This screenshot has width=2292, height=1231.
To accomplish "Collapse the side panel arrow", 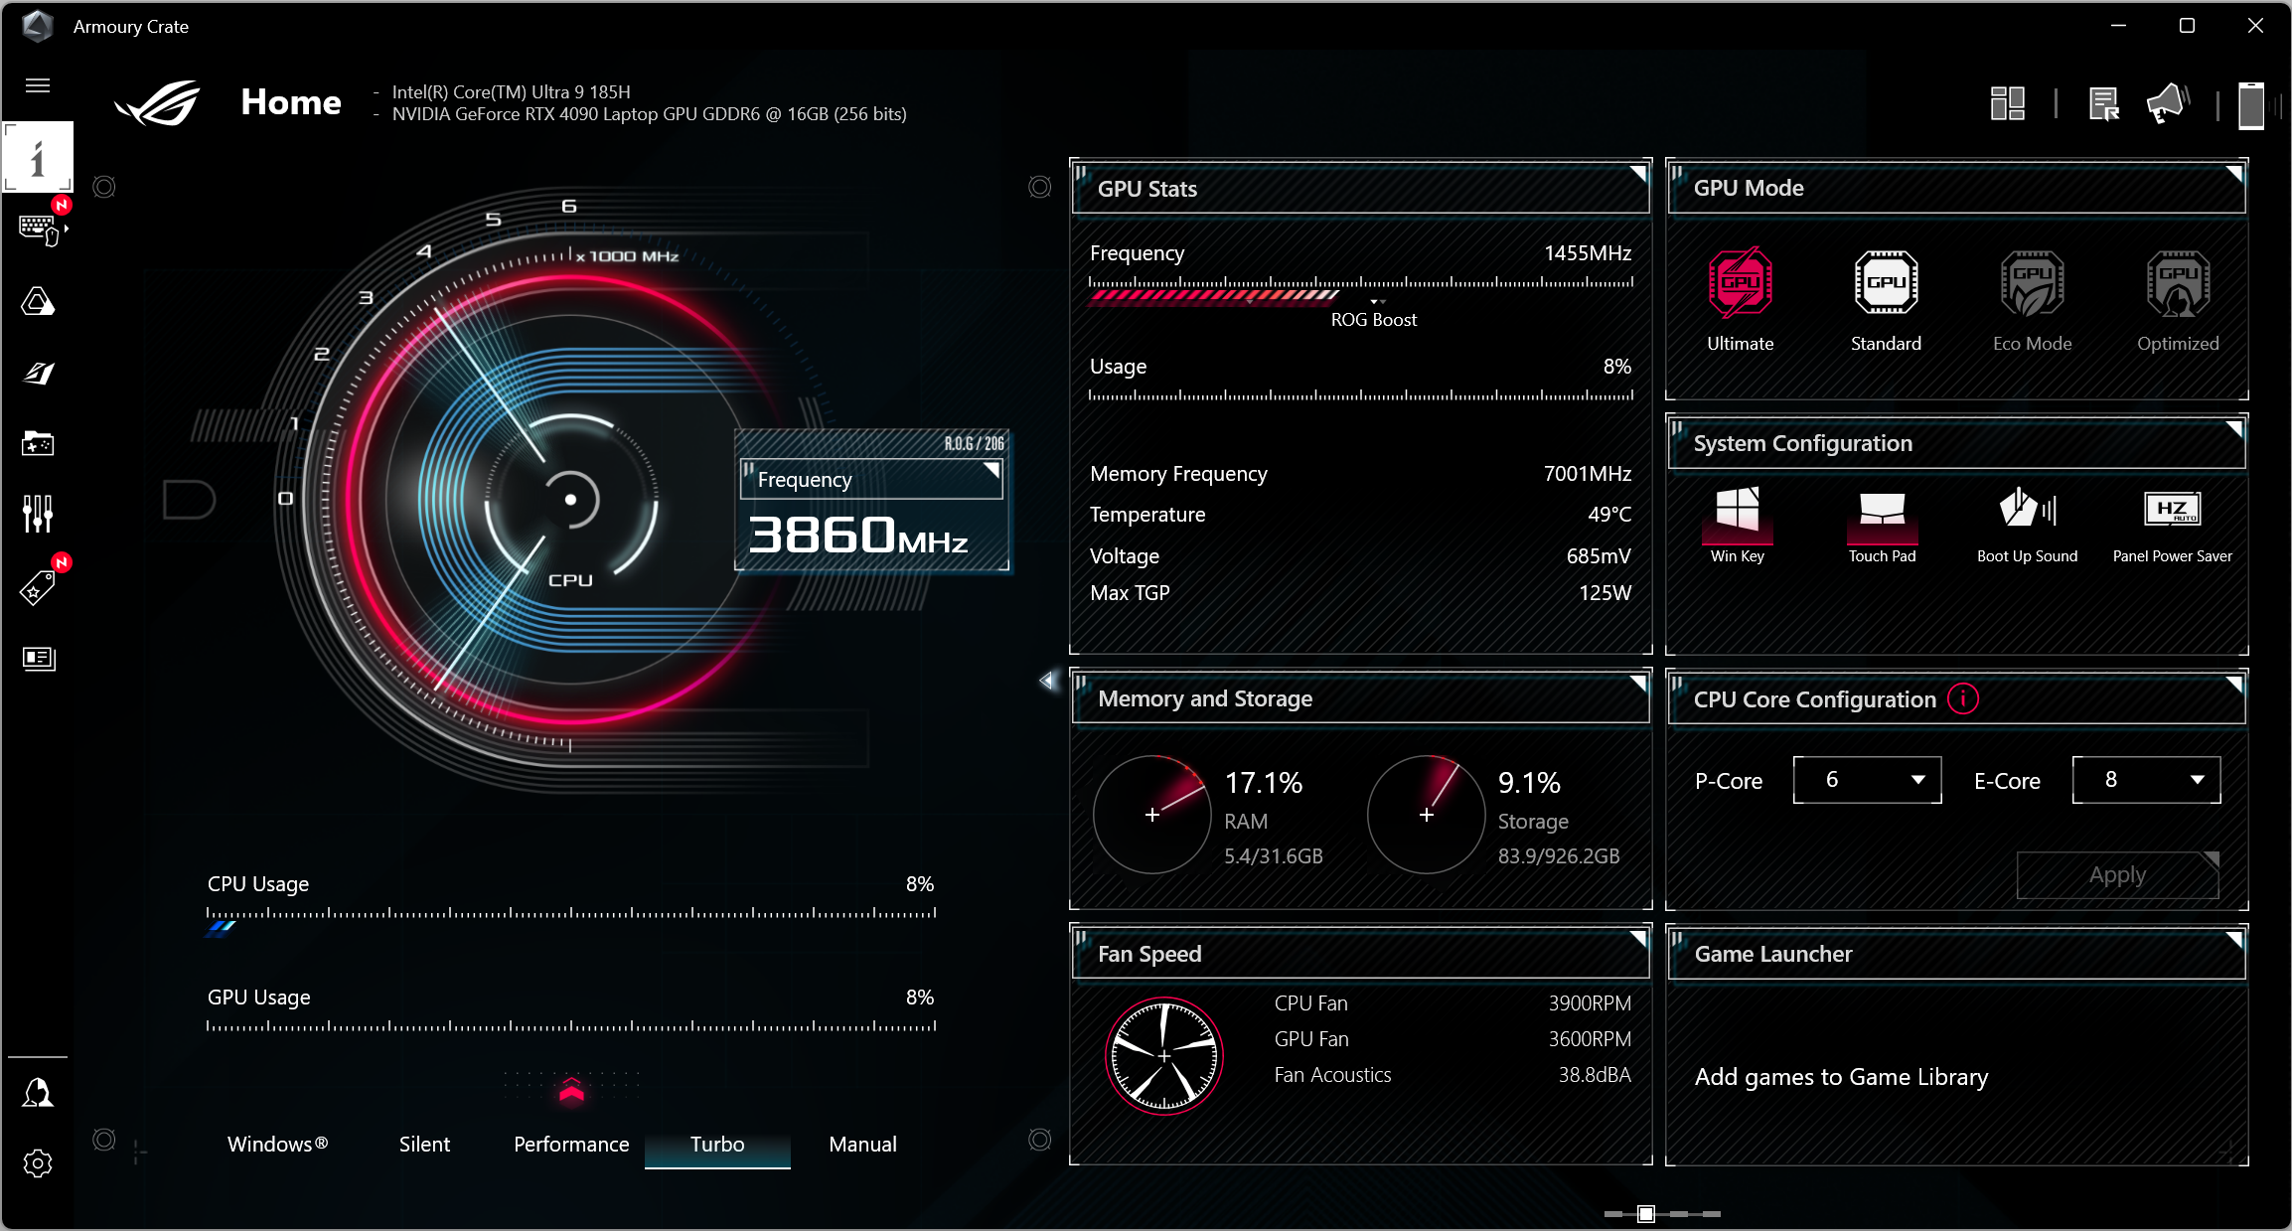I will [1046, 681].
